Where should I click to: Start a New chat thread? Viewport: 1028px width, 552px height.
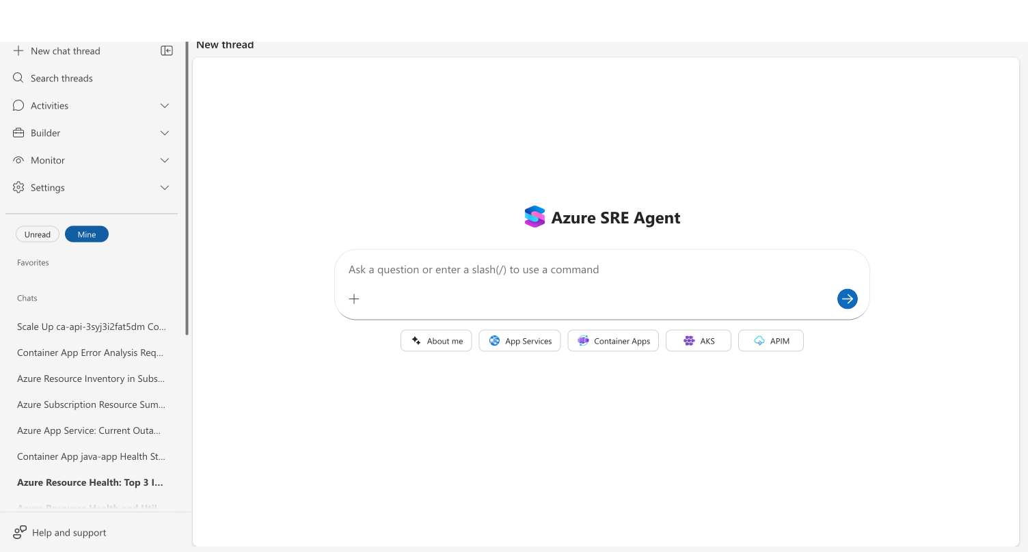pyautogui.click(x=66, y=51)
